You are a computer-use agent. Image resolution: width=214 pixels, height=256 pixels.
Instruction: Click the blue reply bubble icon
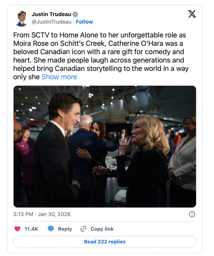point(51,229)
